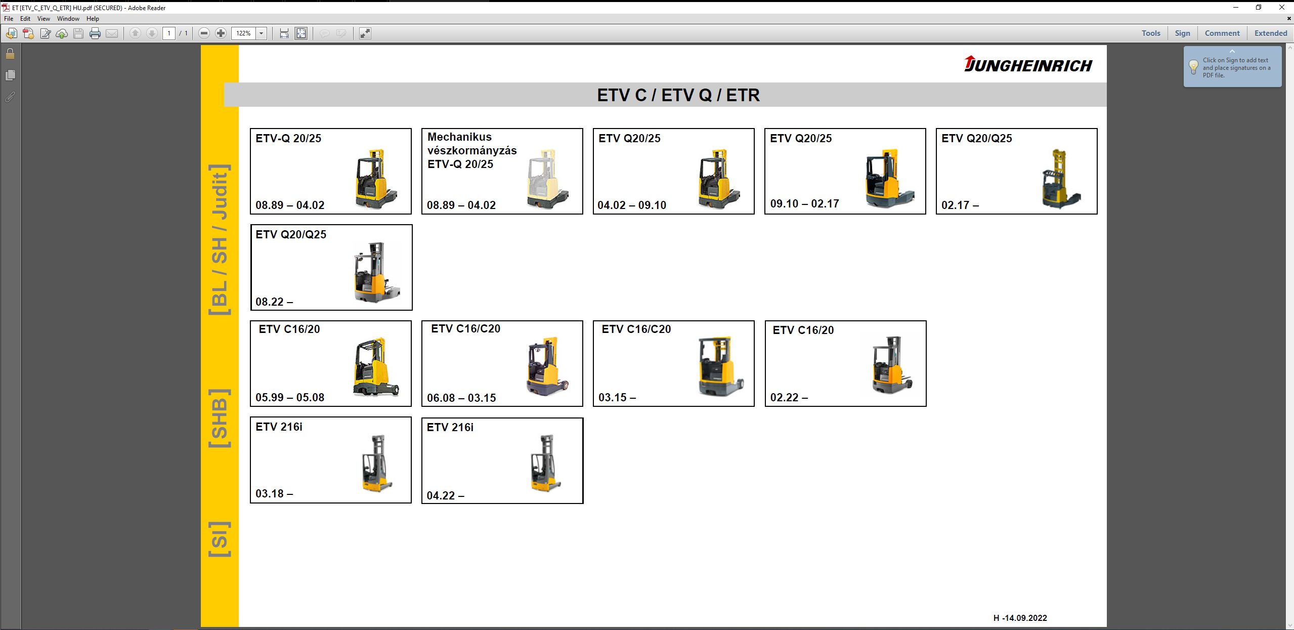Click the Email envelope icon
Screen dimensions: 1294x630
coord(112,33)
